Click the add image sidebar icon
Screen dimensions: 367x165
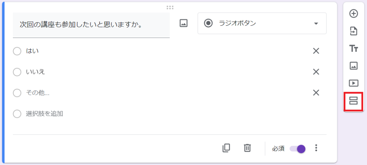click(354, 66)
